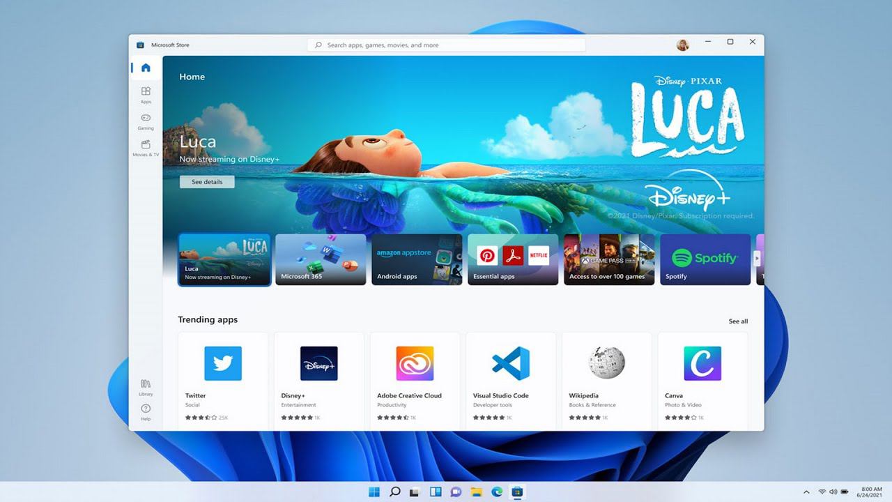Click the Adobe Creative Cloud icon
892x502 pixels.
(x=415, y=363)
